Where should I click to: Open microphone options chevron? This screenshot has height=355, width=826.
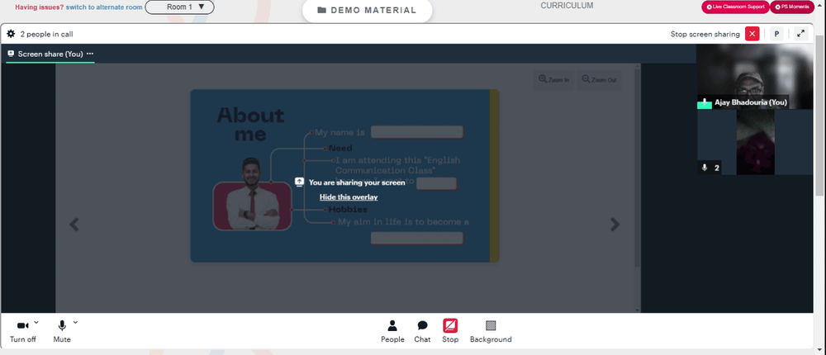click(75, 322)
